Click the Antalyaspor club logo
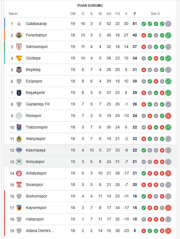 [19, 173]
